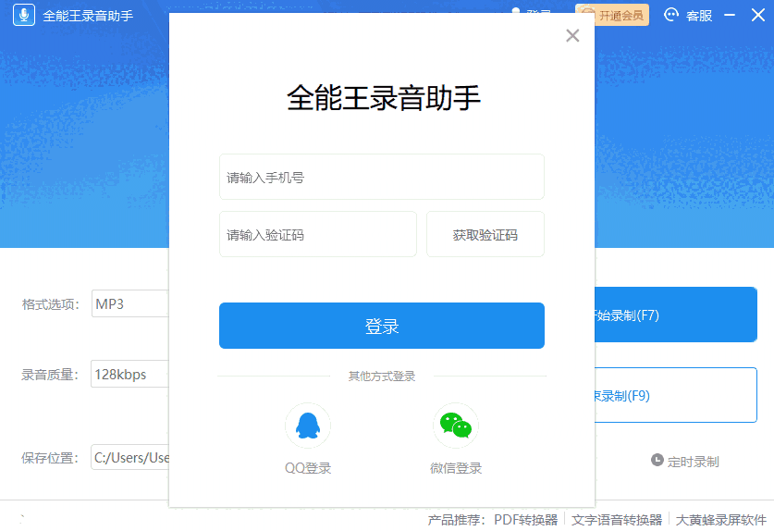
Task: Click the WeChat login icon
Action: click(x=456, y=426)
